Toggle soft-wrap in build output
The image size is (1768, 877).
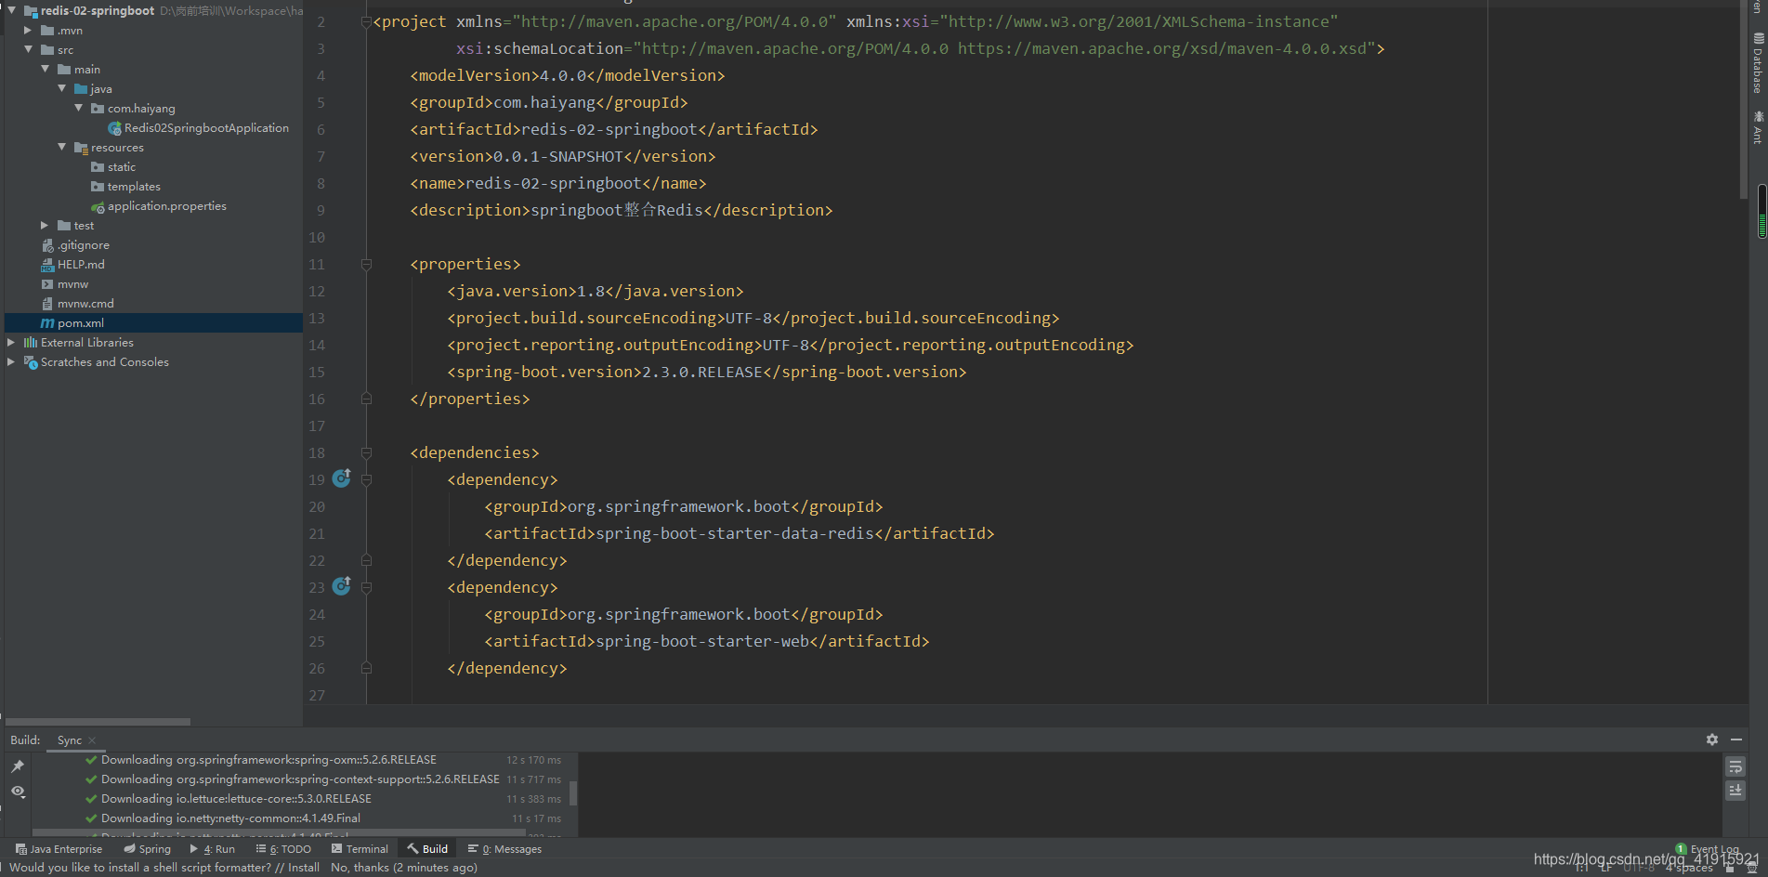pyautogui.click(x=1735, y=766)
